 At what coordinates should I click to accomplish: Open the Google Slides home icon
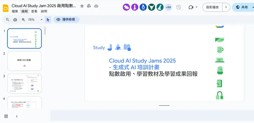coord(6,8)
